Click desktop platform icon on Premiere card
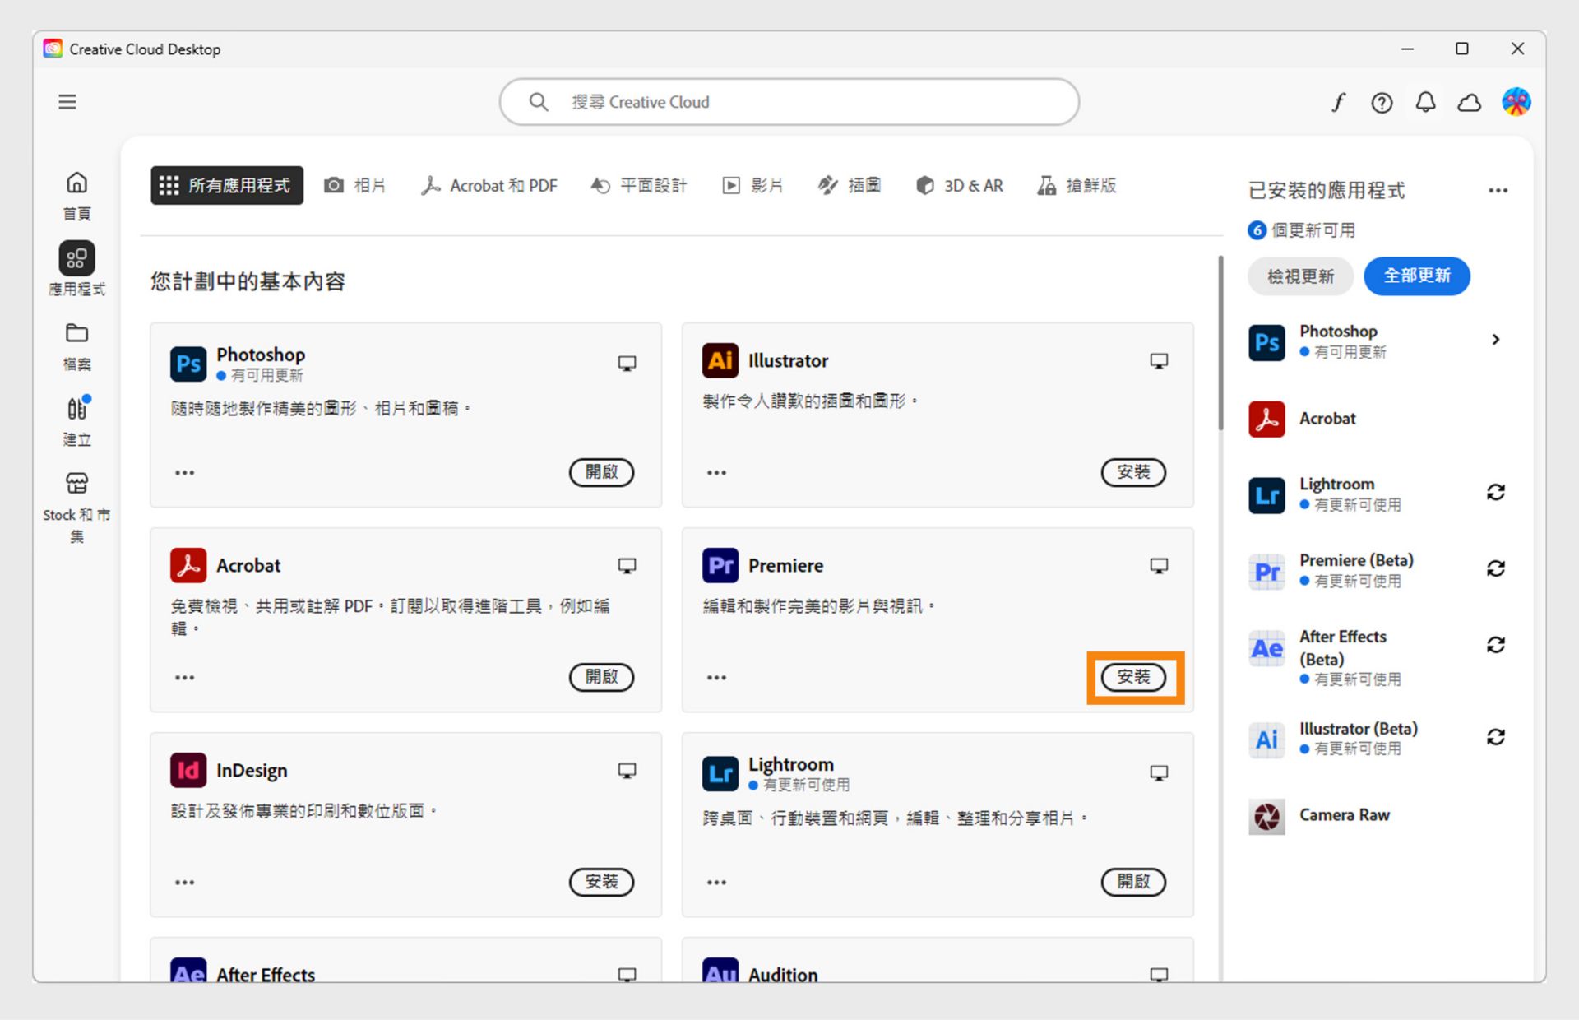Viewport: 1579px width, 1020px height. 1159,566
